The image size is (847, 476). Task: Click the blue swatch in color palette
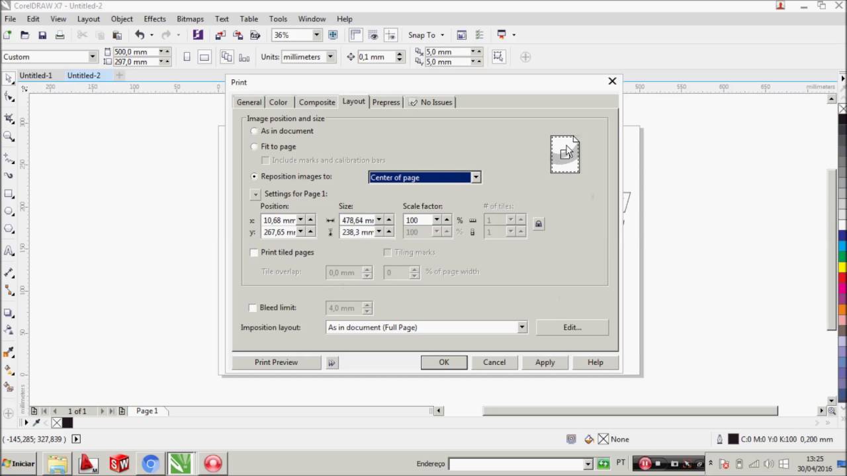(x=842, y=236)
